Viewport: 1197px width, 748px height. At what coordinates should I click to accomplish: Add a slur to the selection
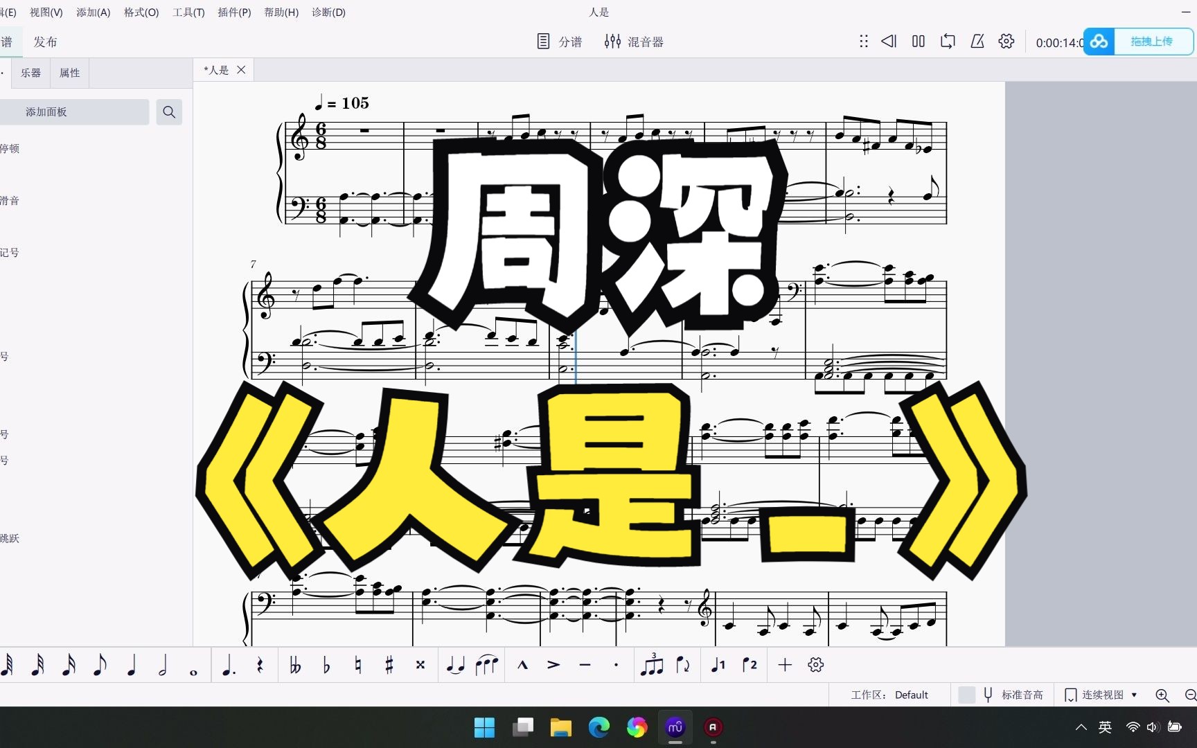tap(487, 665)
